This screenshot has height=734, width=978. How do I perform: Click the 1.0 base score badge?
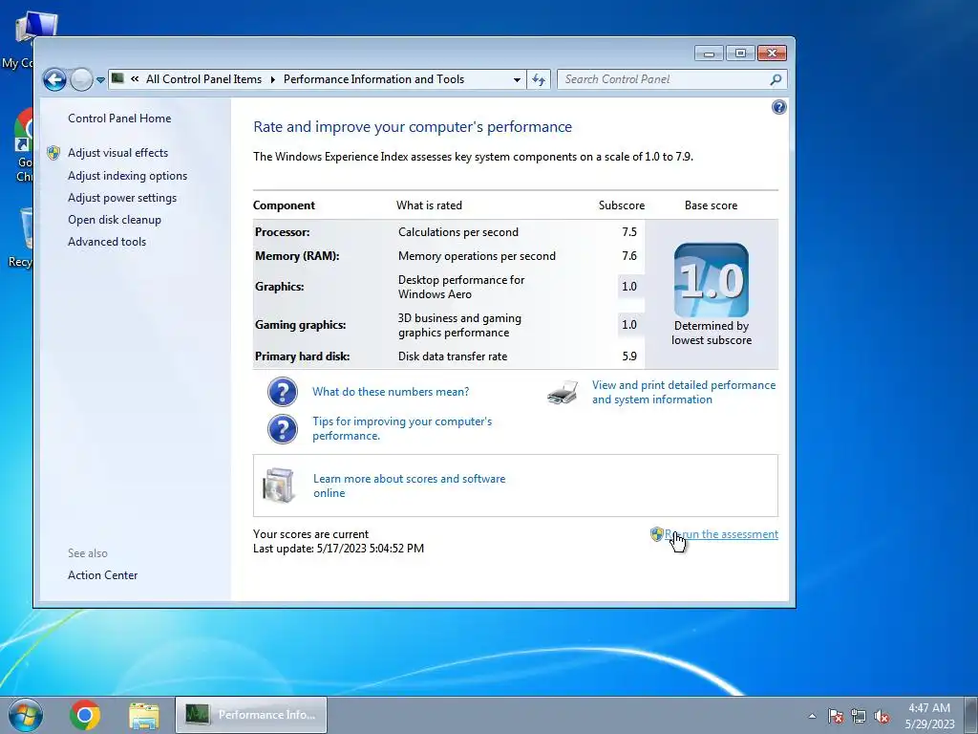pos(711,280)
